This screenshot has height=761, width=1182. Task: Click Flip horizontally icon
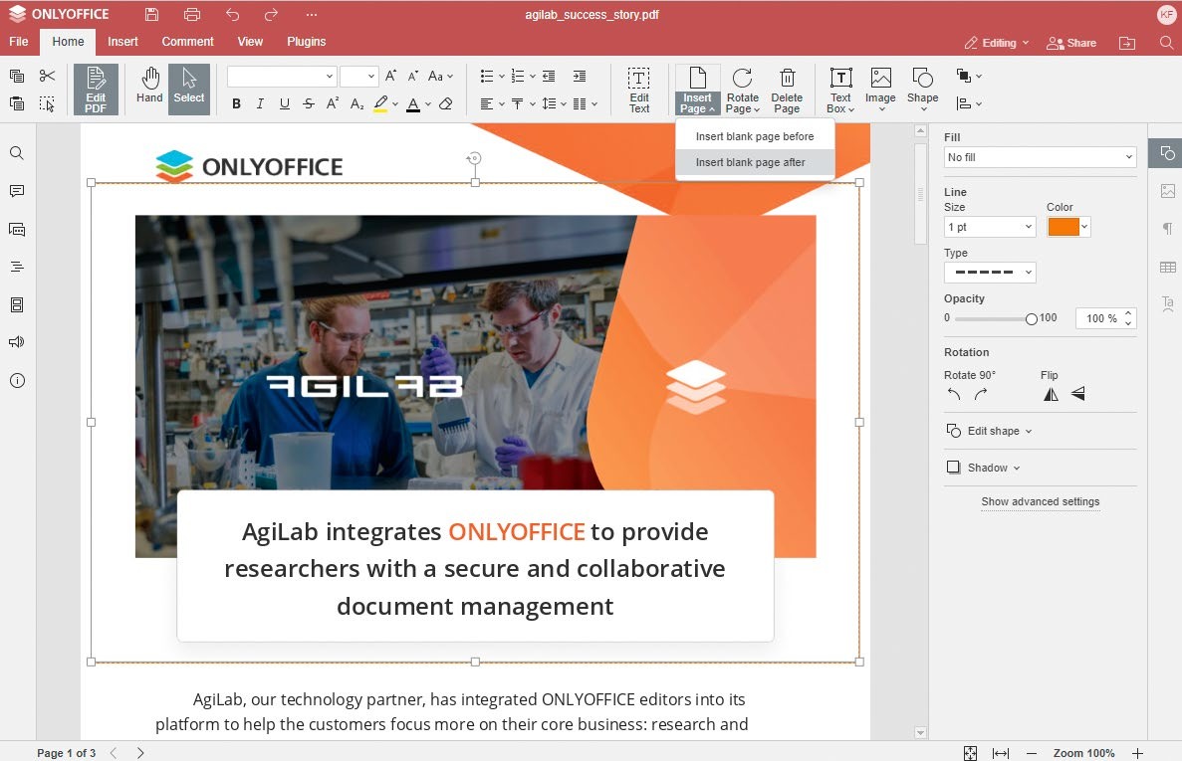pos(1051,394)
